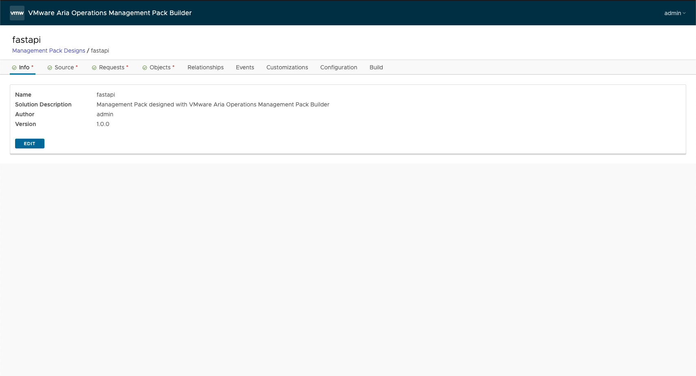Go to the Customizations tab
The image size is (696, 376).
[x=287, y=67]
